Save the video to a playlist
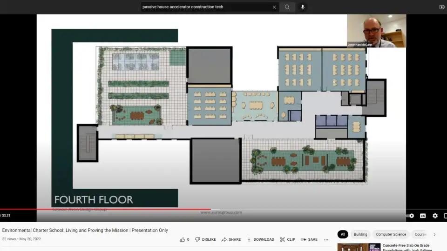This screenshot has height=251, width=447. coord(309,239)
